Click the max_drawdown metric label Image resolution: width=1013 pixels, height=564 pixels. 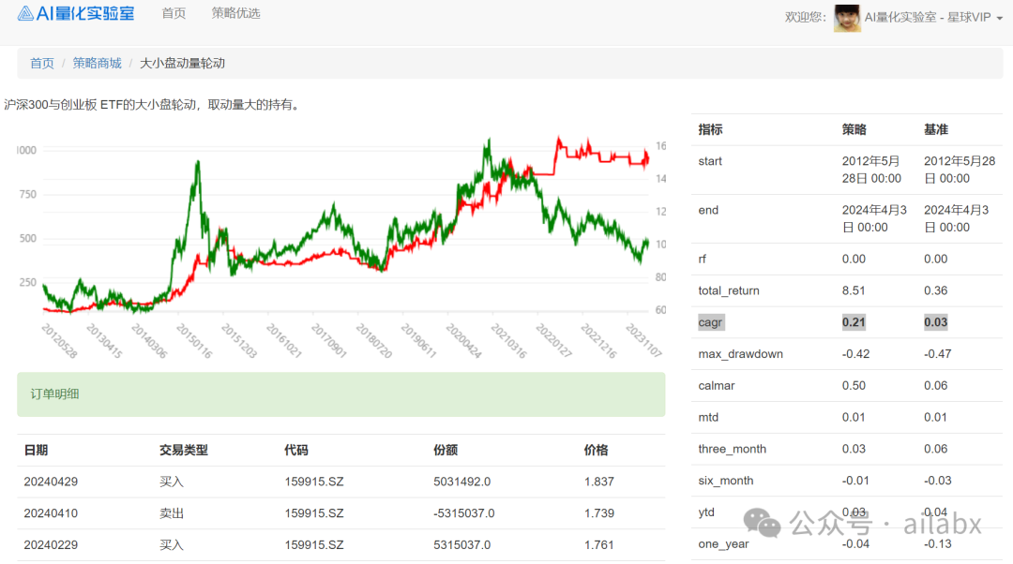click(x=740, y=354)
